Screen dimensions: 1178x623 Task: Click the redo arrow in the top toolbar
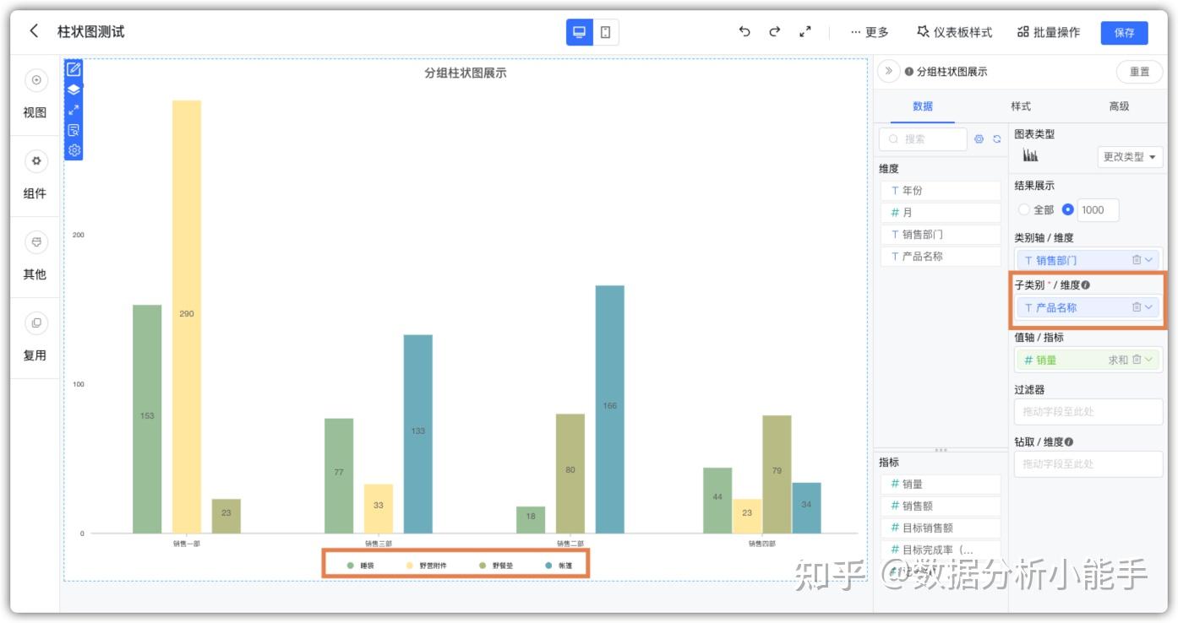(774, 31)
